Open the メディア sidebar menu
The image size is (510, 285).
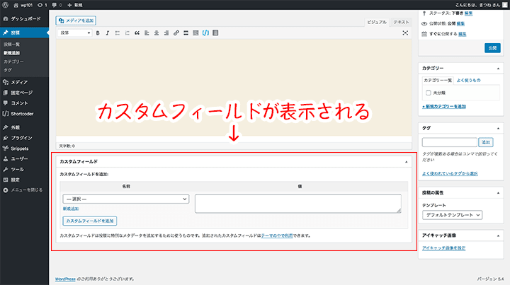pyautogui.click(x=24, y=82)
